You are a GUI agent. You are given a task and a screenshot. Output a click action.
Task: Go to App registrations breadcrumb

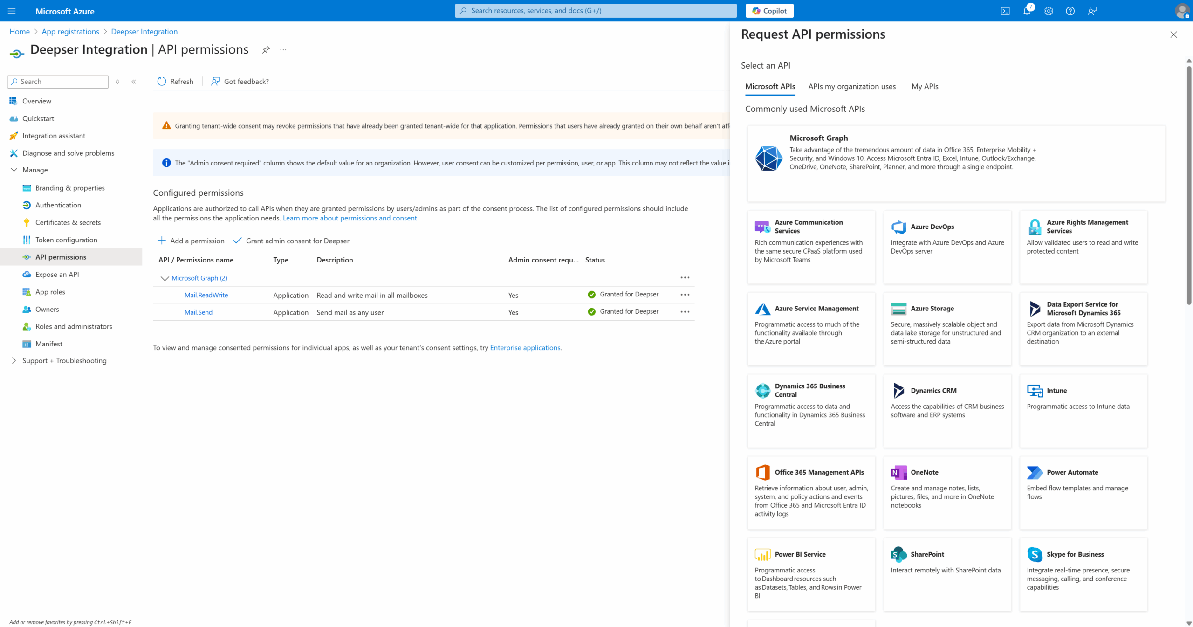(70, 32)
